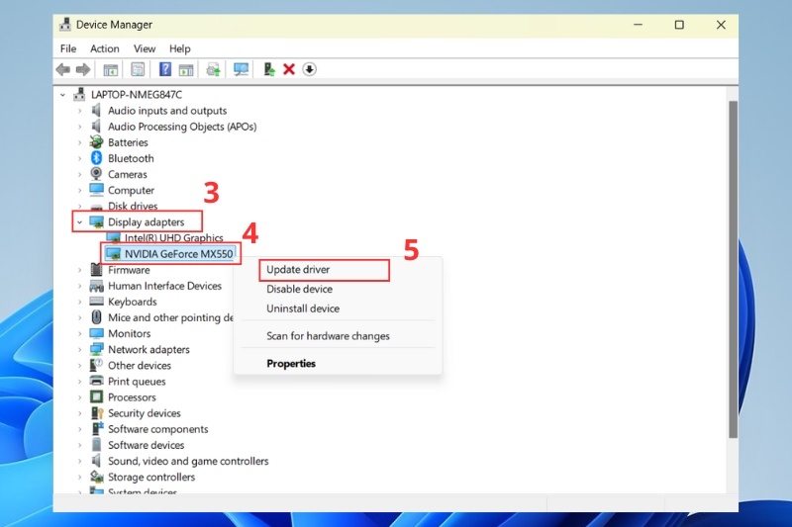Click the Cameras webcam icon
The height and width of the screenshot is (527, 792).
click(96, 173)
